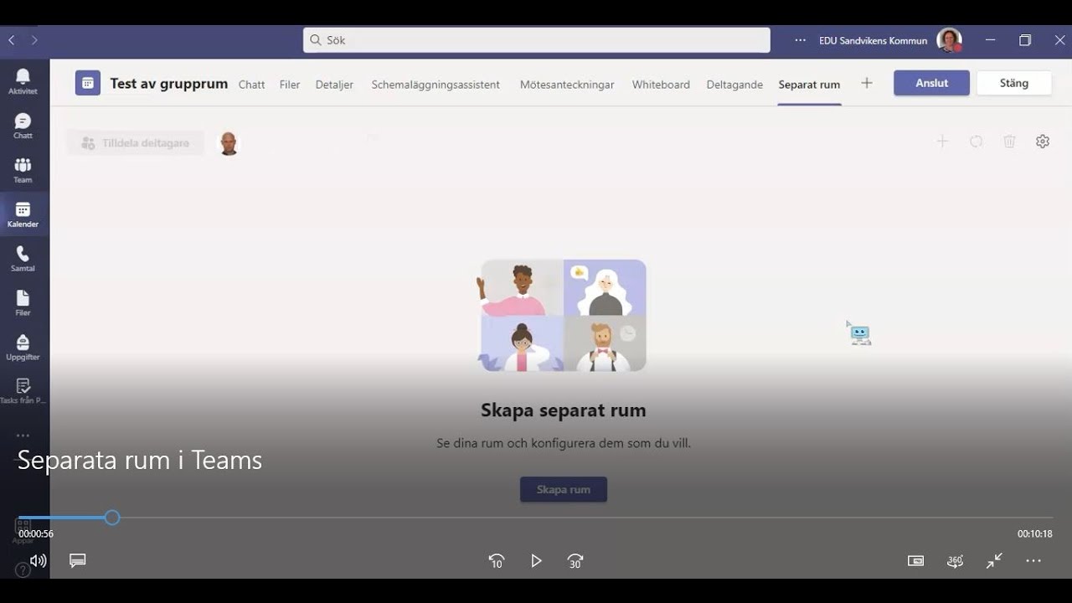Screen dimensions: 1072x603
Task: Go forward with the navigation arrow
Action: (x=34, y=40)
